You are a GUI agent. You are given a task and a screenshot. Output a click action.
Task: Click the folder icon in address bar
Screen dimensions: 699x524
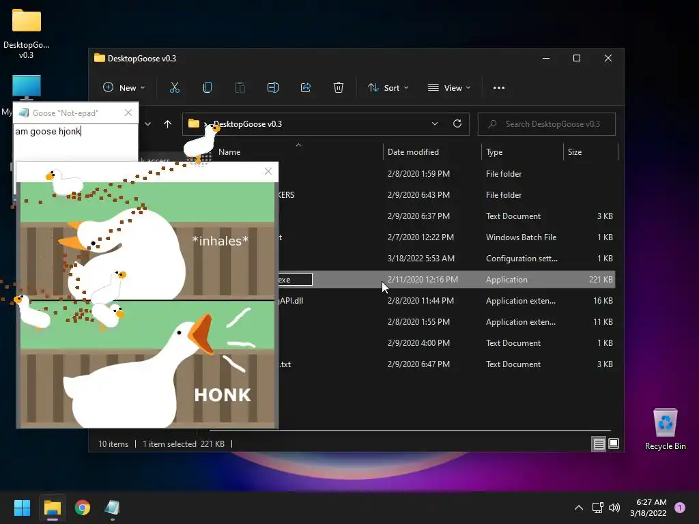click(x=193, y=123)
